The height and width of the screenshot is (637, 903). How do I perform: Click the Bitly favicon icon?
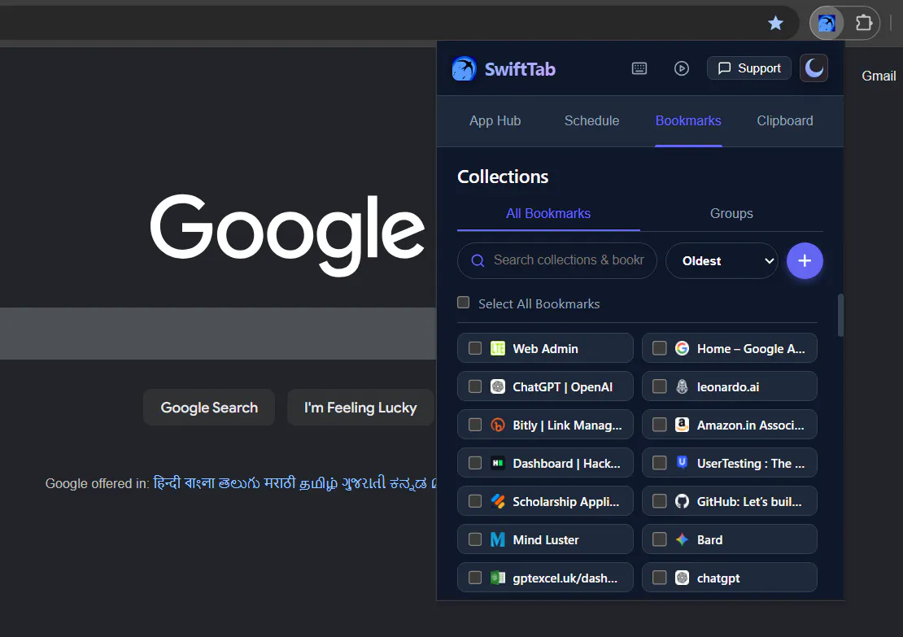[x=498, y=425]
